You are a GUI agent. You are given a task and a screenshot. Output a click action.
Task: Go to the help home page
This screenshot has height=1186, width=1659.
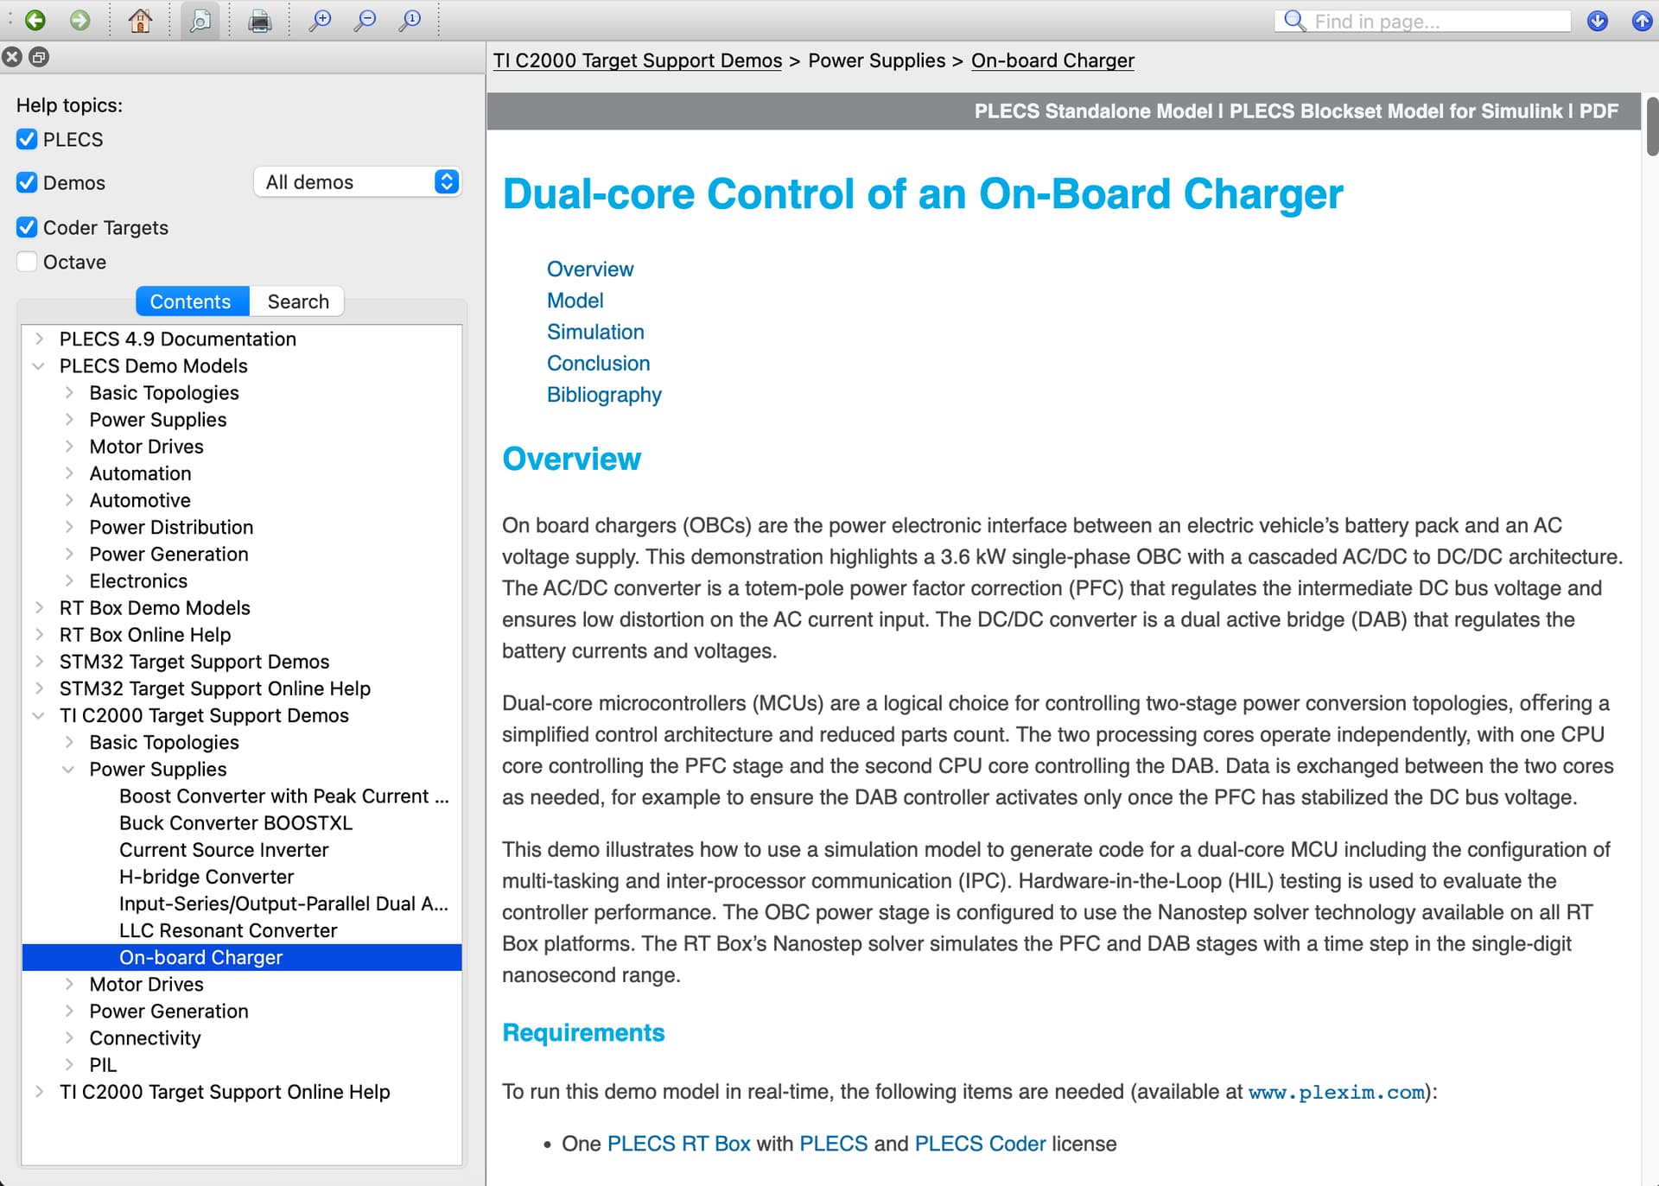(140, 20)
